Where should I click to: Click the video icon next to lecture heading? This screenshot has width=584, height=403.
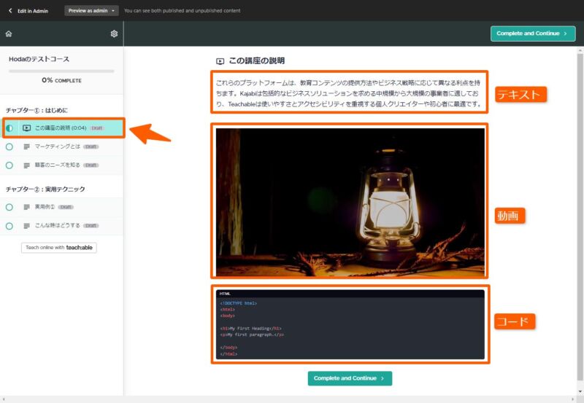pyautogui.click(x=220, y=61)
